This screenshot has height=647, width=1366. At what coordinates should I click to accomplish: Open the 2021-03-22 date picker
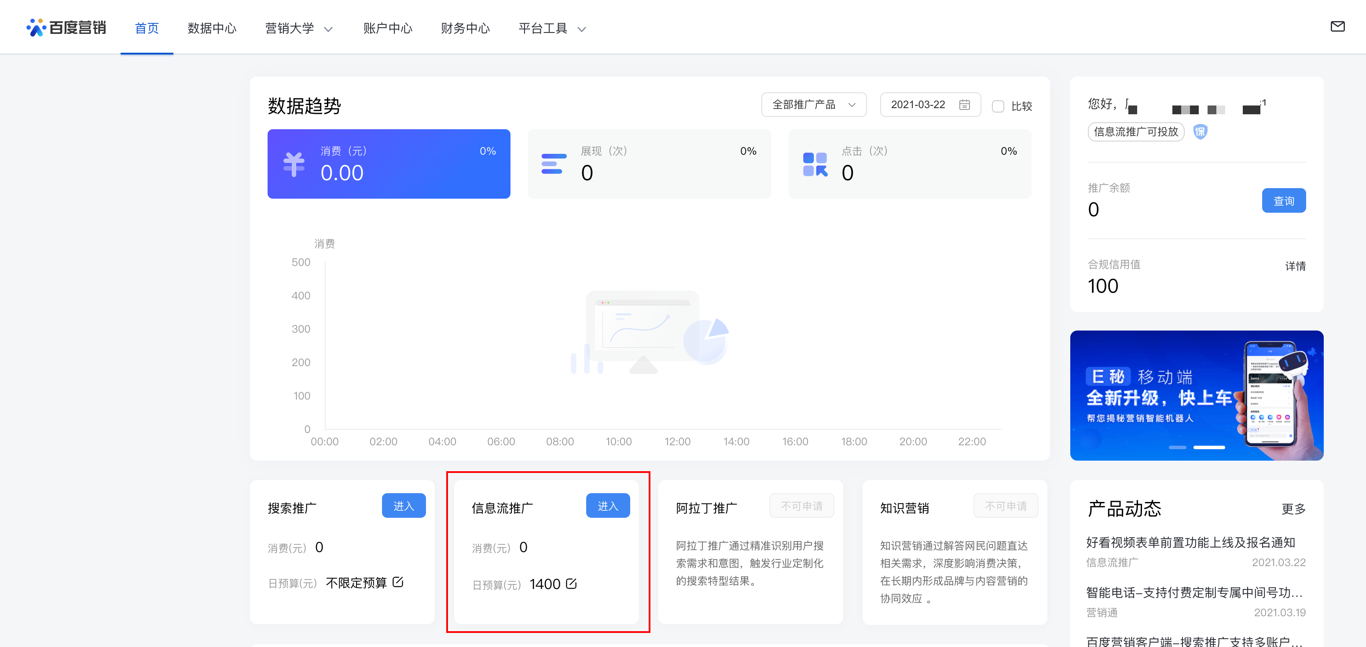click(x=930, y=105)
